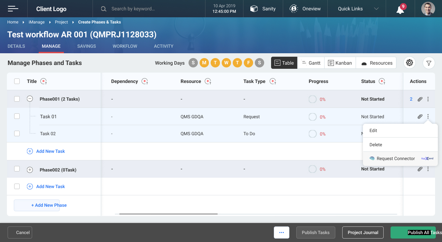Click the horizontal table scrollbar
442x242 pixels.
(169, 214)
